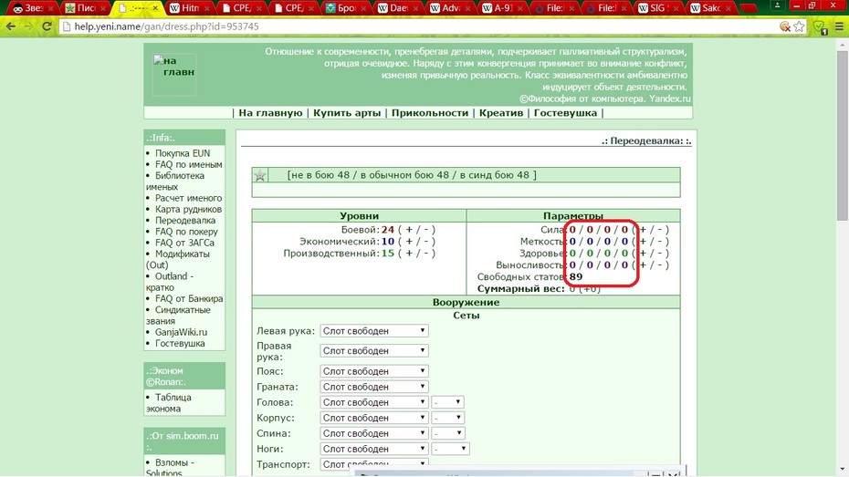Click 'Свободных статов' value 89
Screen dimensions: 849x477
click(575, 277)
